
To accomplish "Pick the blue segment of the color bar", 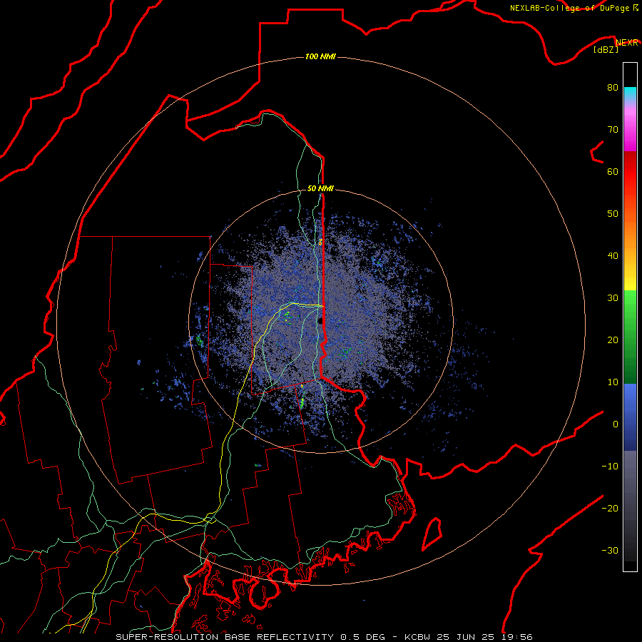I will [x=630, y=417].
